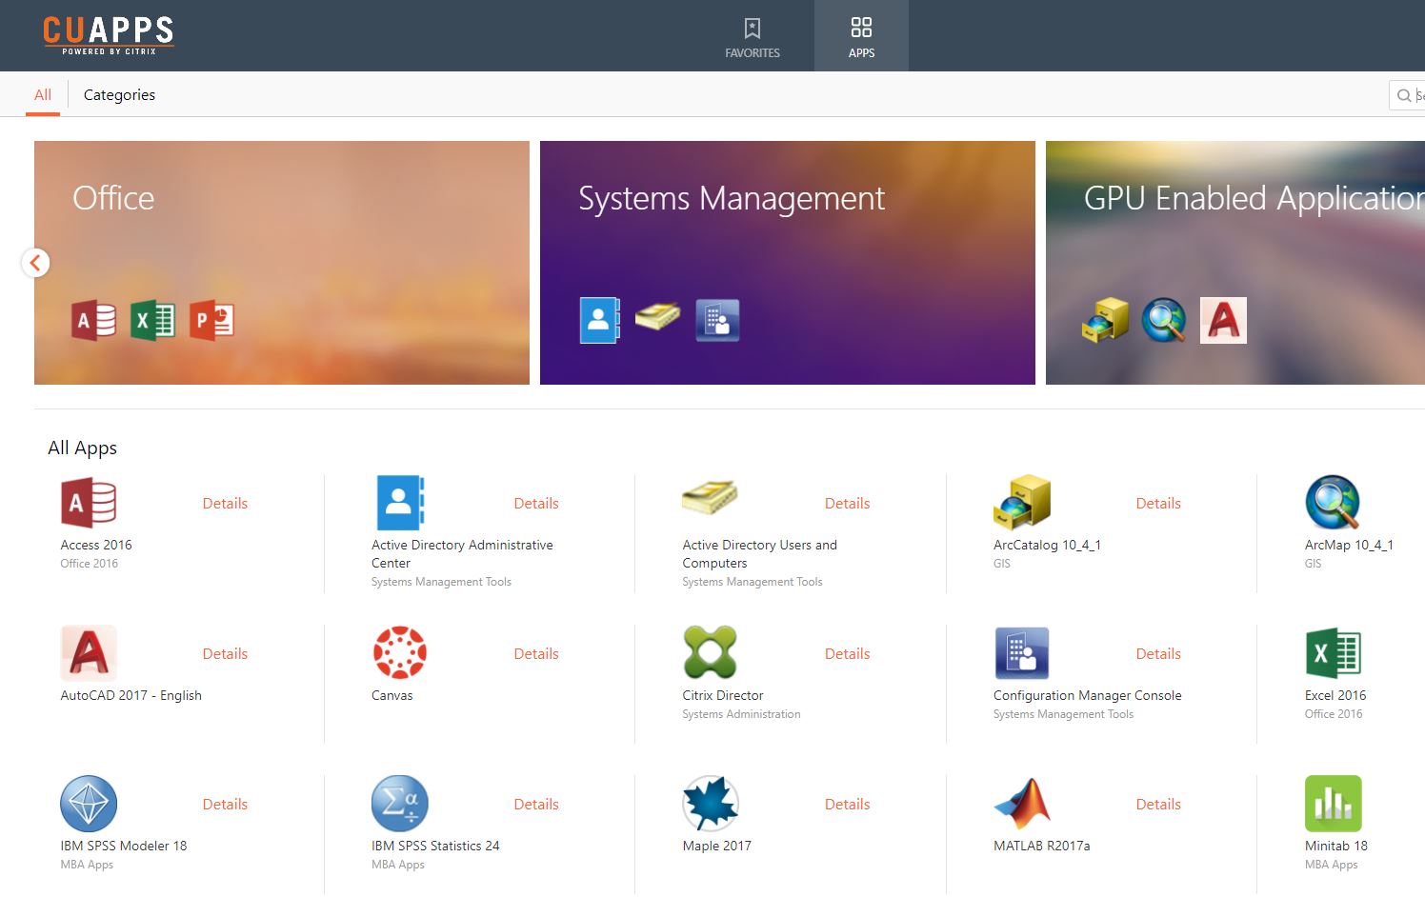Launch the MATLAB R2017a icon
Viewport: 1425px width, 897px height.
click(1021, 804)
